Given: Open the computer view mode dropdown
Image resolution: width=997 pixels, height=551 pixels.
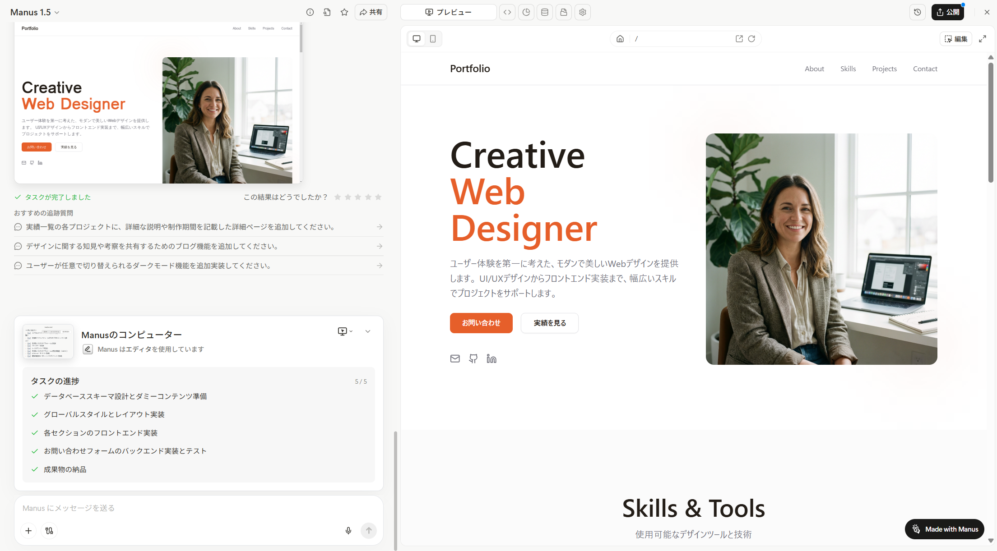Looking at the screenshot, I should coord(345,331).
